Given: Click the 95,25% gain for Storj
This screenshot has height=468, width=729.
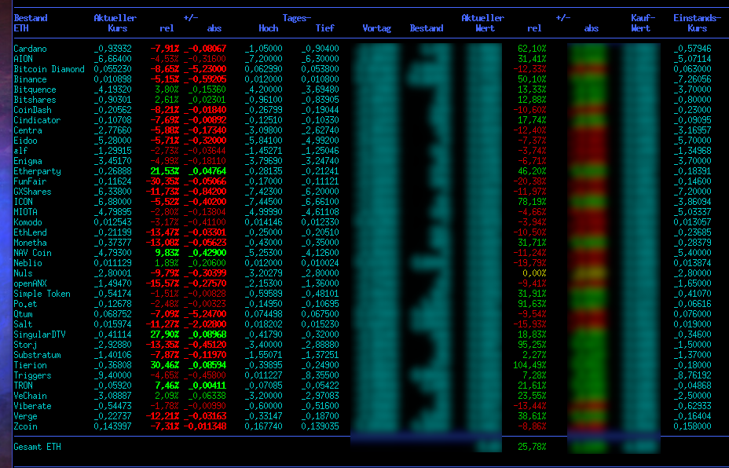Looking at the screenshot, I should tap(532, 346).
